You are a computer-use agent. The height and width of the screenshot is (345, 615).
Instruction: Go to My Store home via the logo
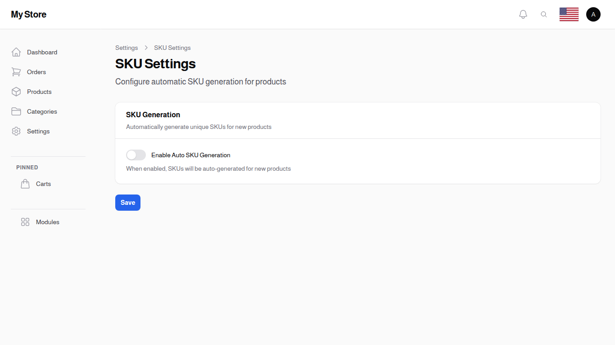[28, 14]
